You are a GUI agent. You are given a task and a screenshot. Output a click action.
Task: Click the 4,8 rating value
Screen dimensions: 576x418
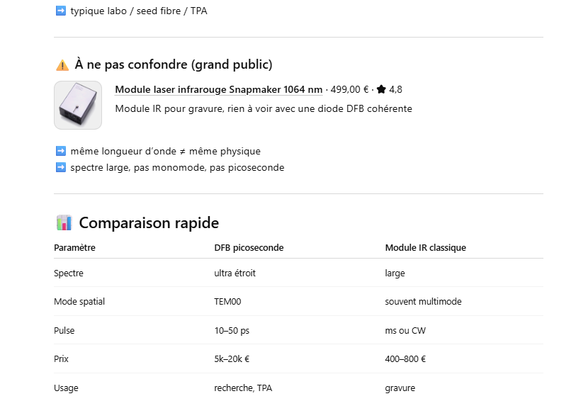click(395, 89)
